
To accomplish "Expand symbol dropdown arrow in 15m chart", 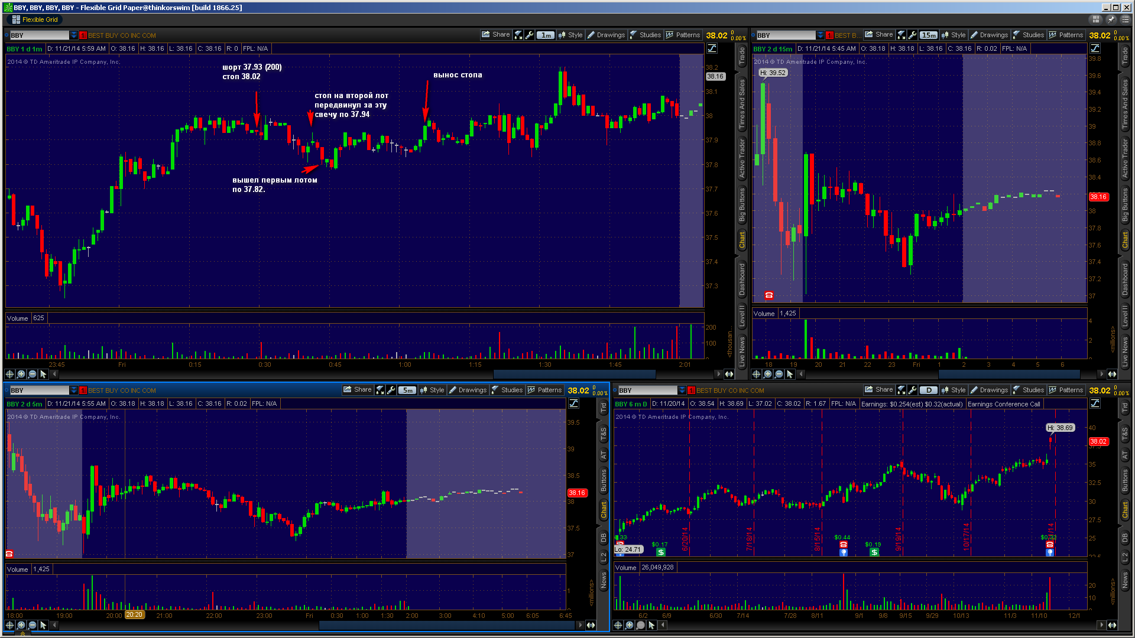I will [820, 35].
